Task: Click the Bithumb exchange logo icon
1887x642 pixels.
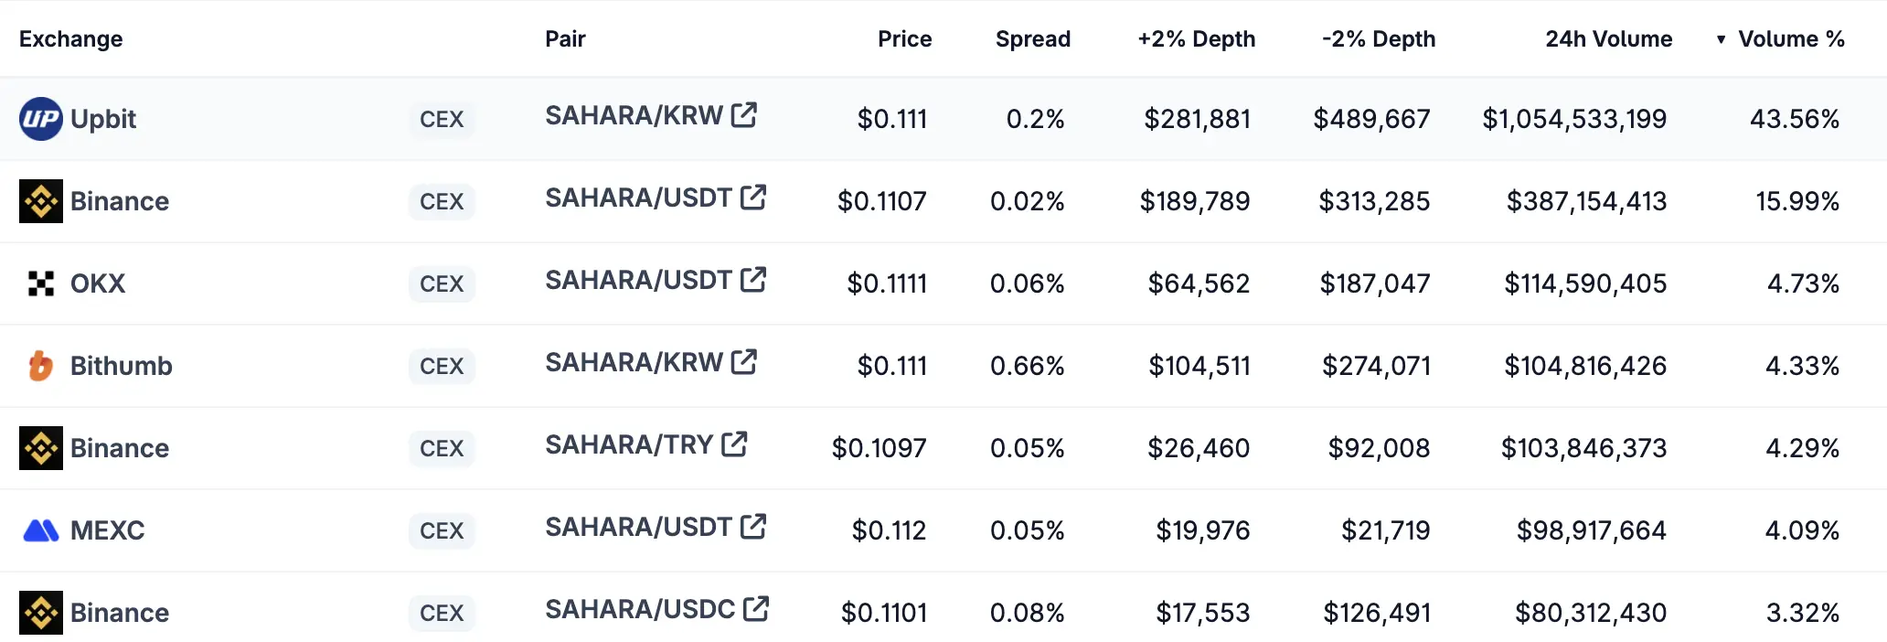Action: tap(41, 366)
